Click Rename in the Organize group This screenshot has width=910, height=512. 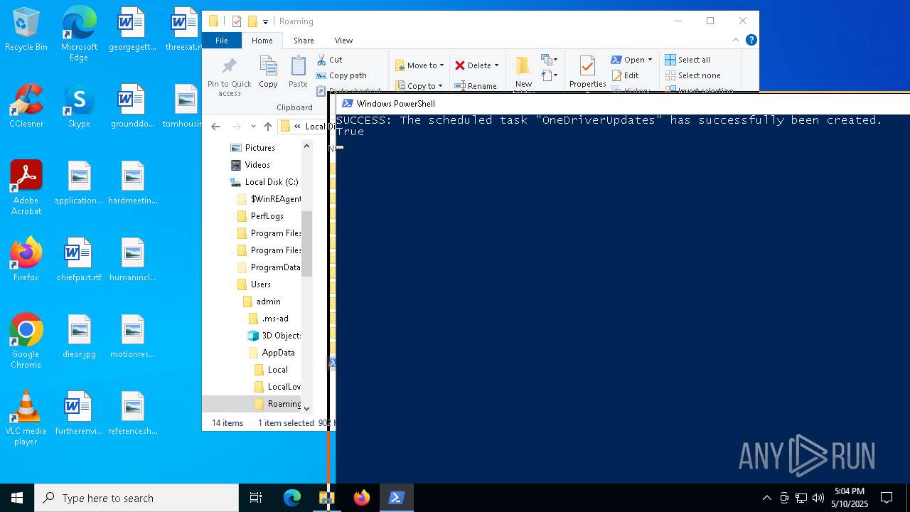[476, 86]
